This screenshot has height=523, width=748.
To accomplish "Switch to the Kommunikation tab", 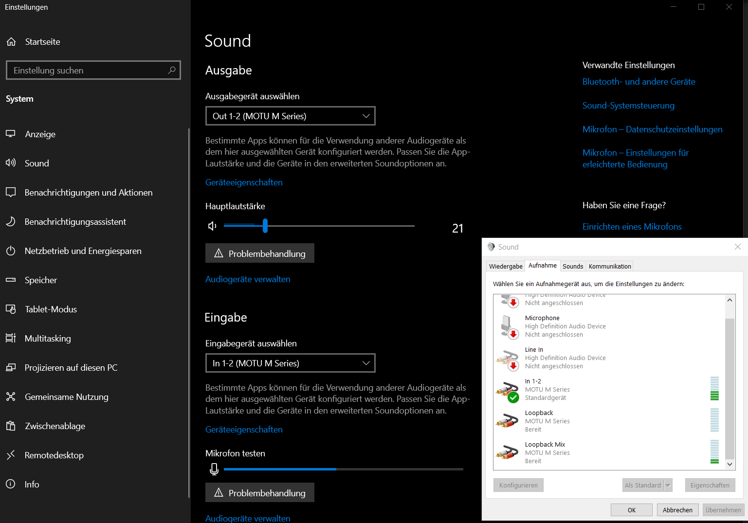I will coord(610,266).
